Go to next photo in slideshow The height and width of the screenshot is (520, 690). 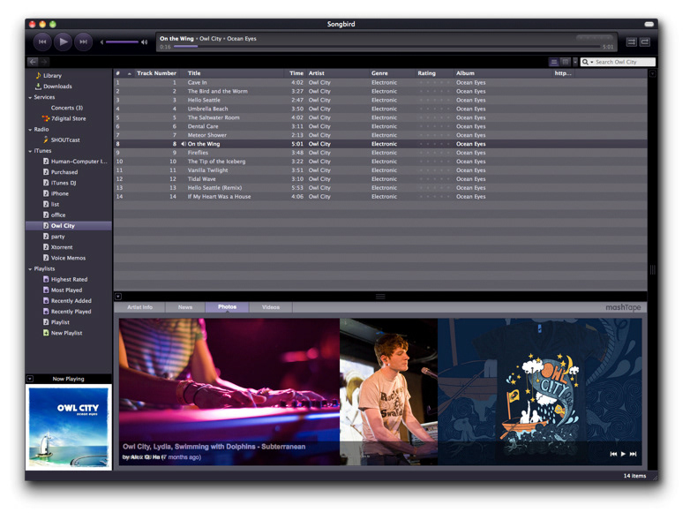click(633, 454)
